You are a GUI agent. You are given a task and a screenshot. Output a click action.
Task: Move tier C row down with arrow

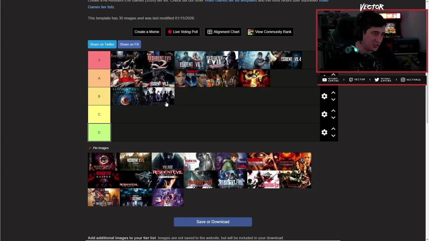[333, 117]
